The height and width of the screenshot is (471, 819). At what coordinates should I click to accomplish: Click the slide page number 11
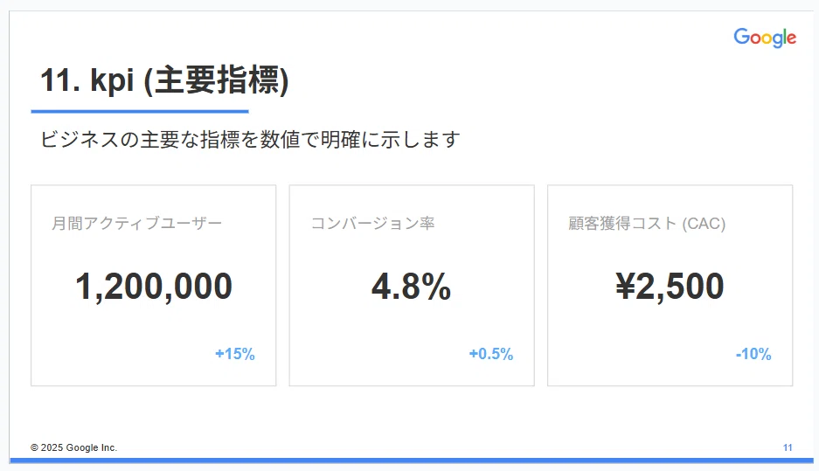(788, 447)
